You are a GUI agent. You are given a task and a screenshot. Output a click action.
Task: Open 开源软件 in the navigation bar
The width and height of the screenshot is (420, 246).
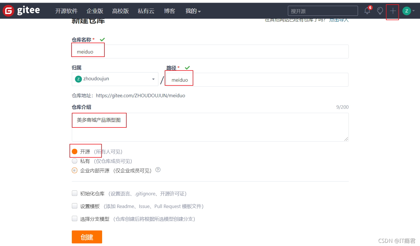(x=66, y=11)
